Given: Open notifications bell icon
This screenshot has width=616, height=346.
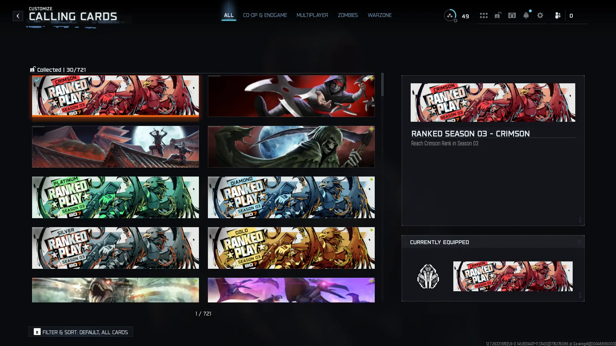Looking at the screenshot, I should click(526, 15).
